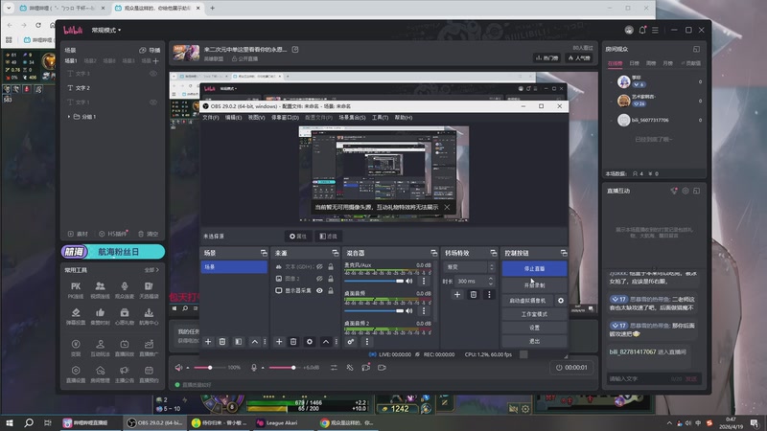Open OBS 帮助(H) menu
Screen dimensions: 767x431
[x=404, y=117]
